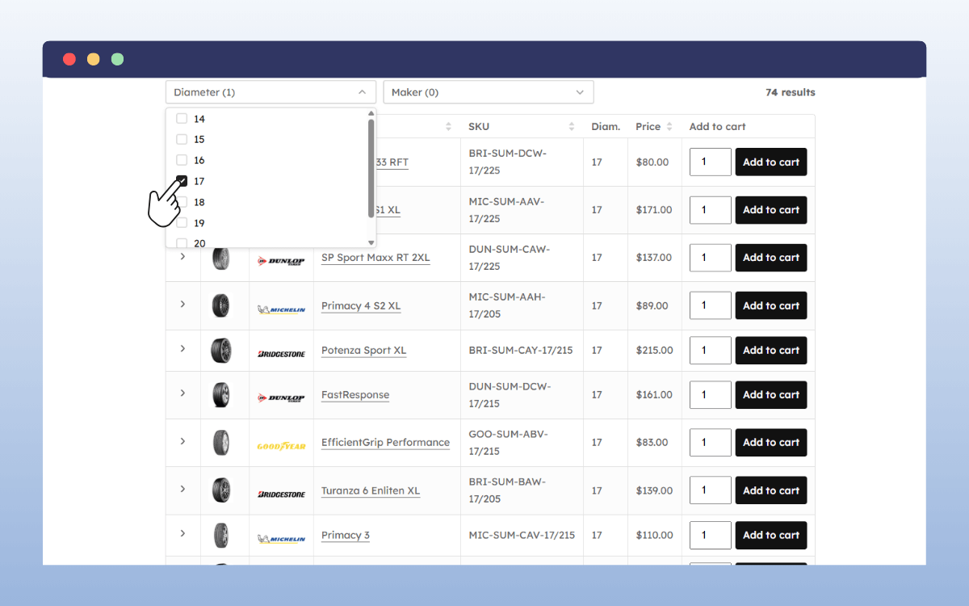Screen dimensions: 969x606
Task: Collapse the Diameter (1) filter dropdown
Action: point(362,92)
